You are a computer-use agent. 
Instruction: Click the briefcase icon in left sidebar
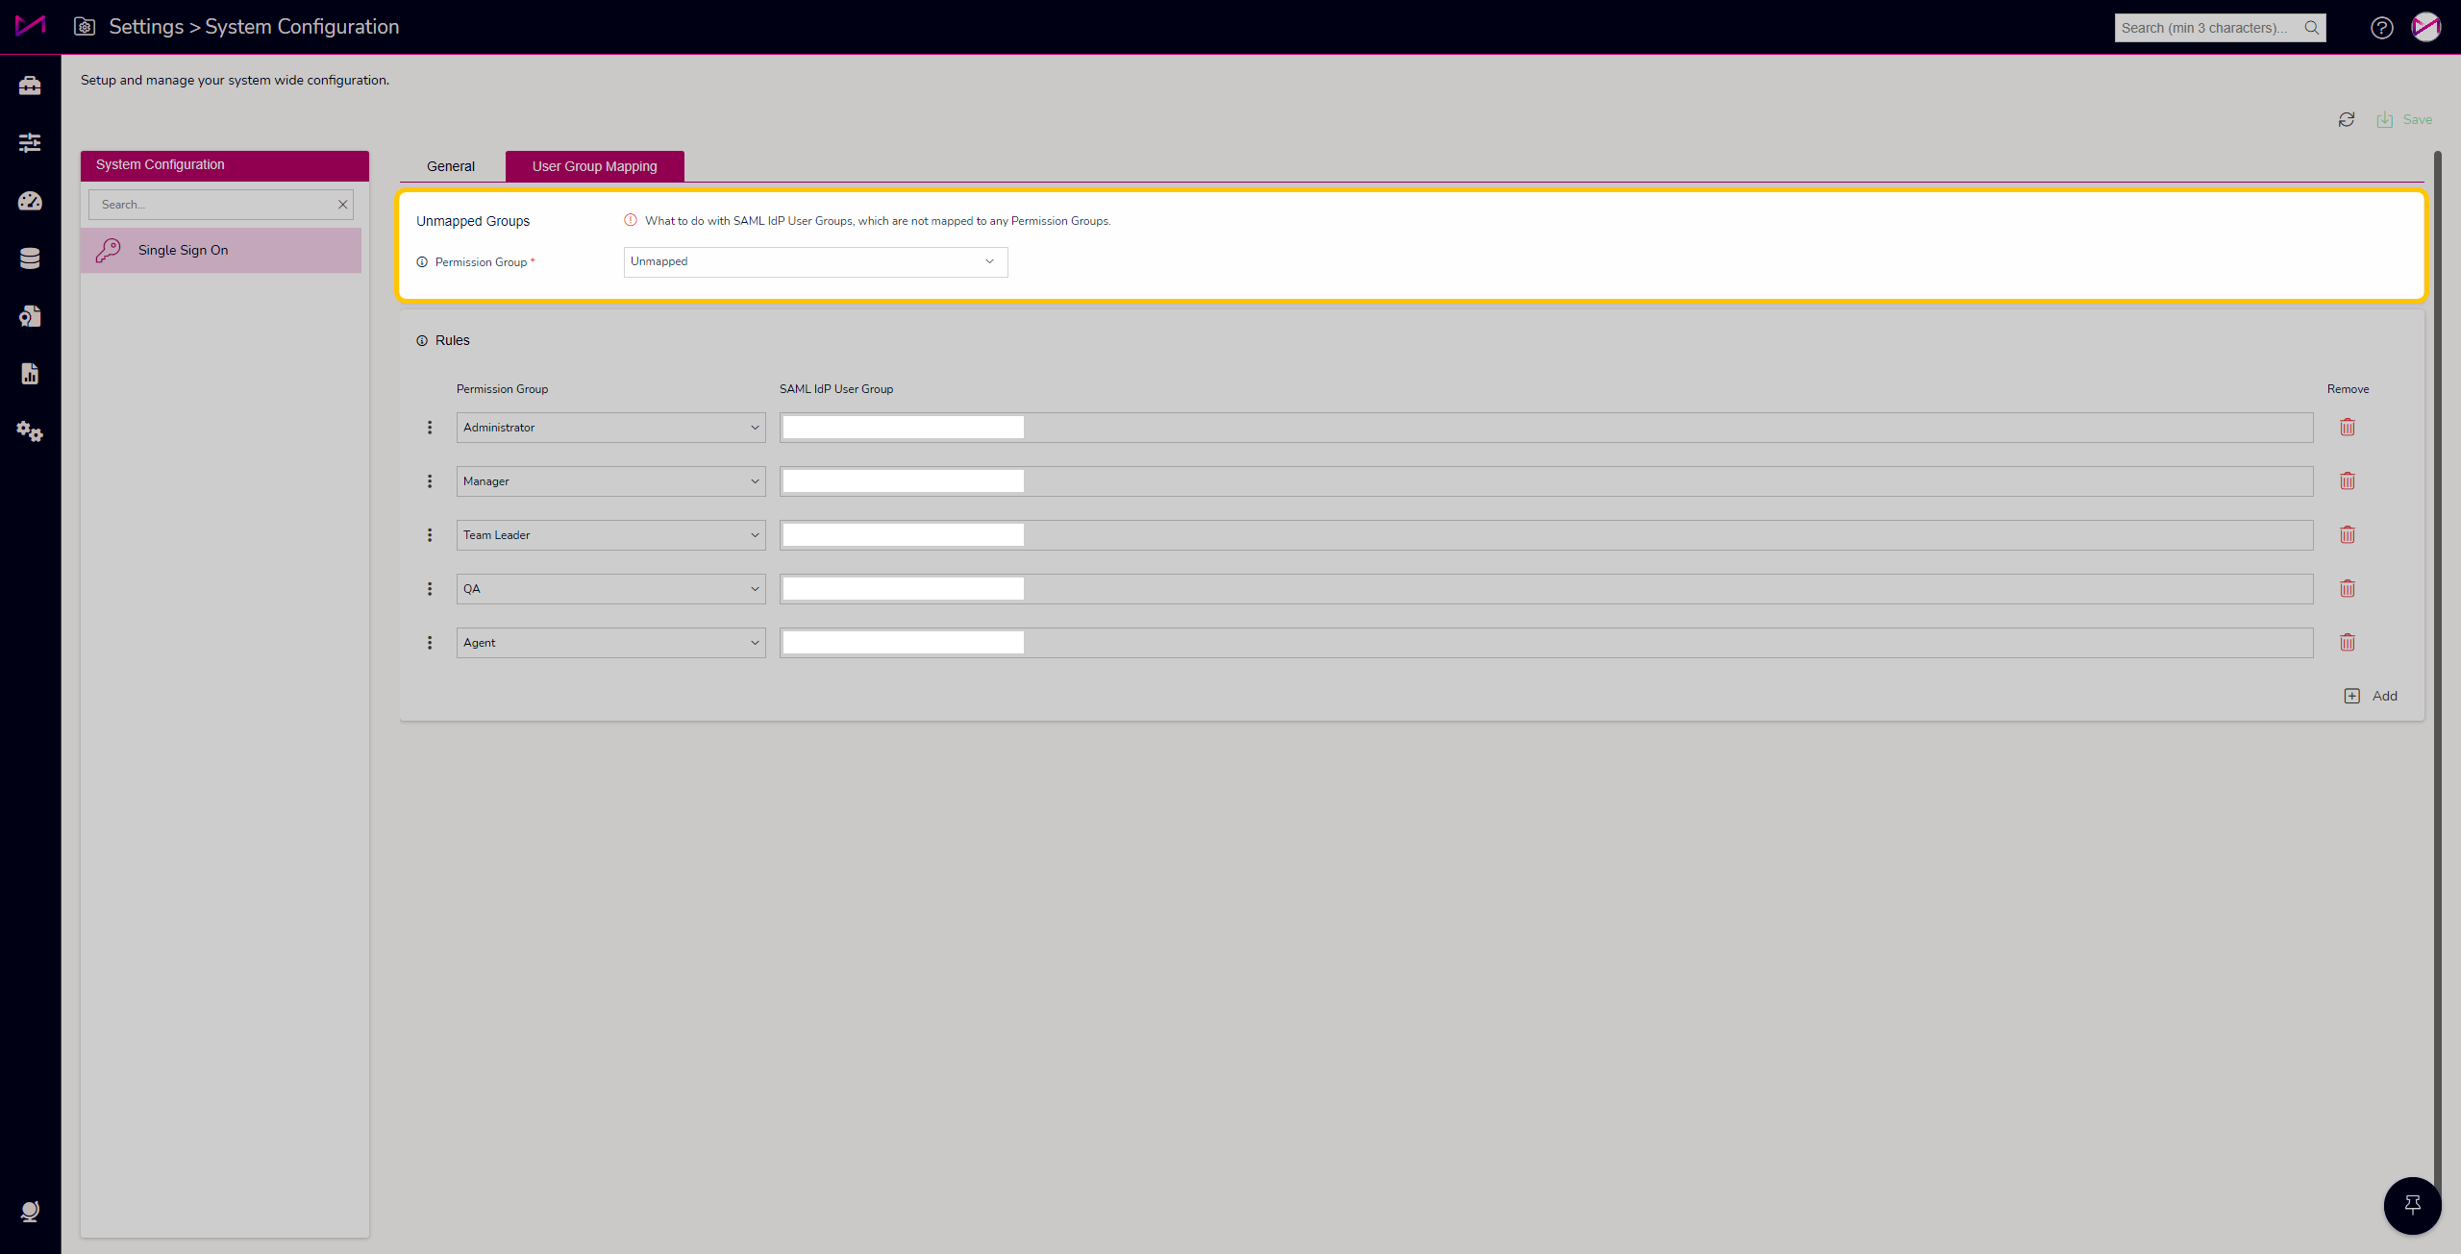coord(30,86)
